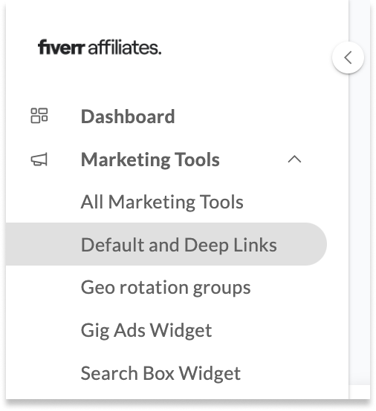Click the highlighted pill of the selected submenu item
Screen dimensions: 376x411
click(x=166, y=244)
